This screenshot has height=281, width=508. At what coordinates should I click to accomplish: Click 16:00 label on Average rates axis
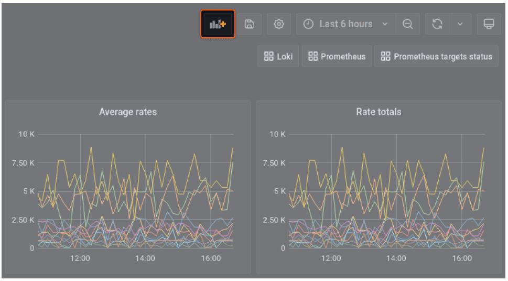point(211,258)
